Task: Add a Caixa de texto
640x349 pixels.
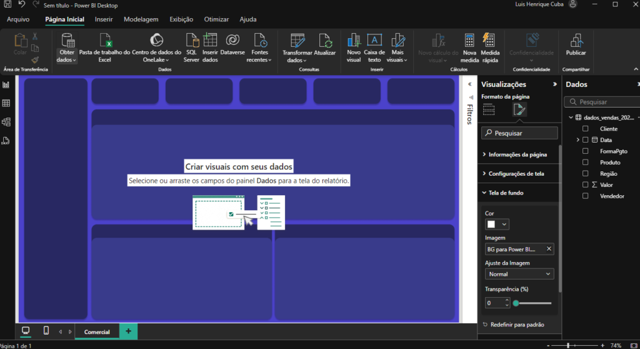Action: [374, 48]
